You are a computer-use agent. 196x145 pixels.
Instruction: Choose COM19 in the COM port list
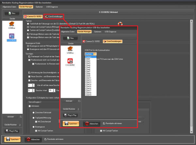point(90,95)
